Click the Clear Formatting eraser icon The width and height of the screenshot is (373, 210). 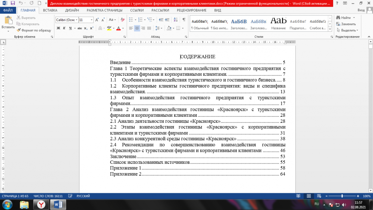tap(123, 20)
